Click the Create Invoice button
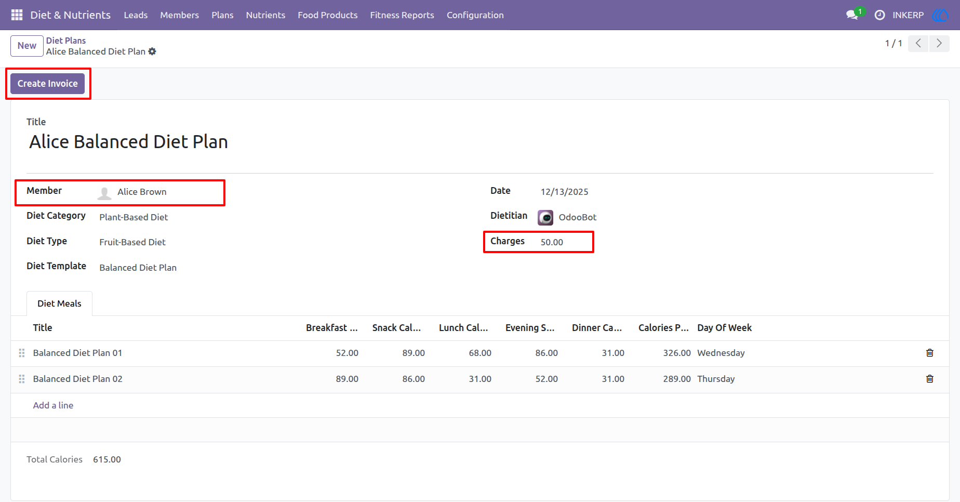Screen dimensions: 960x502 pyautogui.click(x=48, y=84)
